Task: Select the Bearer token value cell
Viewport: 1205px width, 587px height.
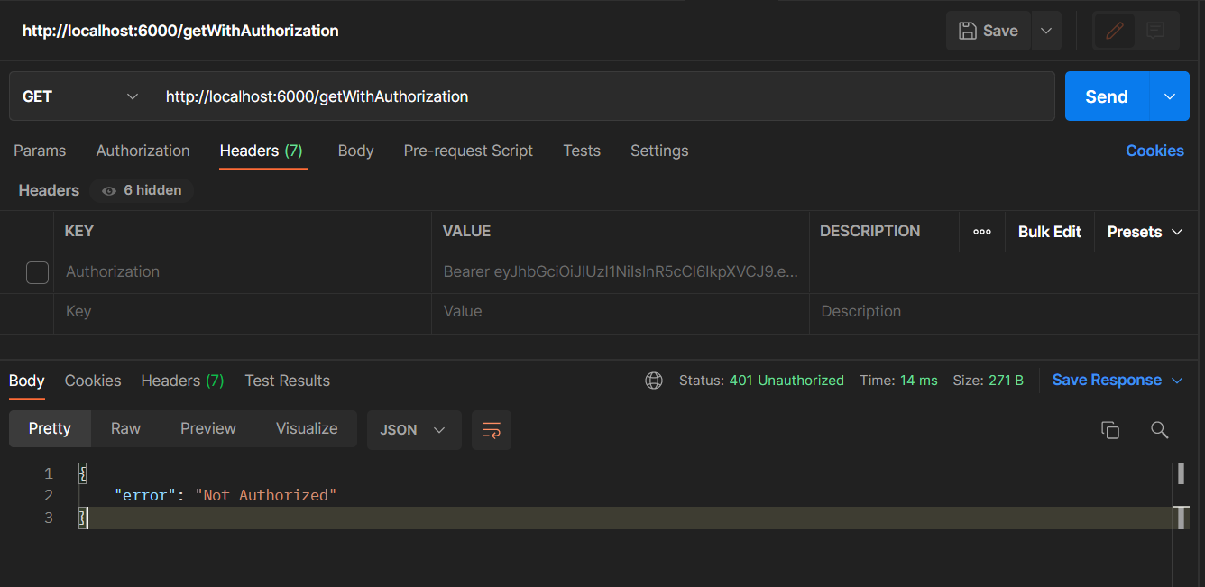Action: click(x=621, y=272)
